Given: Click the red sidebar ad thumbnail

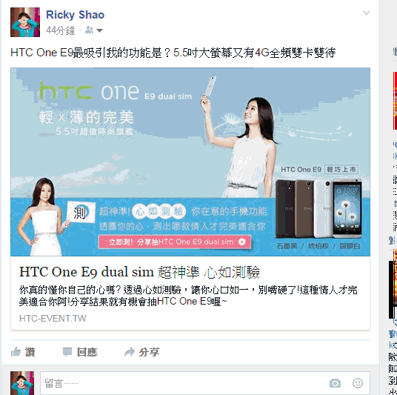Looking at the screenshot, I should pyautogui.click(x=395, y=101).
